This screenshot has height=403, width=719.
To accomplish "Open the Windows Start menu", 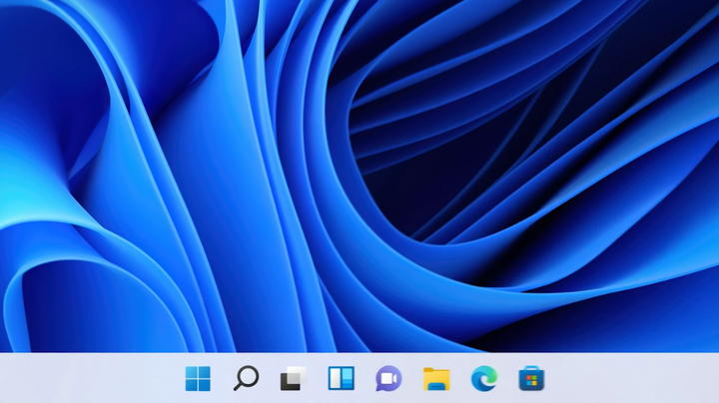I will point(198,379).
